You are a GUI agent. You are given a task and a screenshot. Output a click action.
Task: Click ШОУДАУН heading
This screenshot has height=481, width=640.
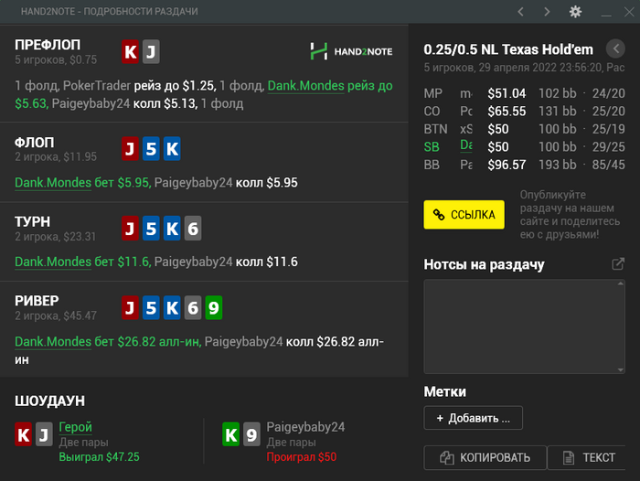click(49, 401)
